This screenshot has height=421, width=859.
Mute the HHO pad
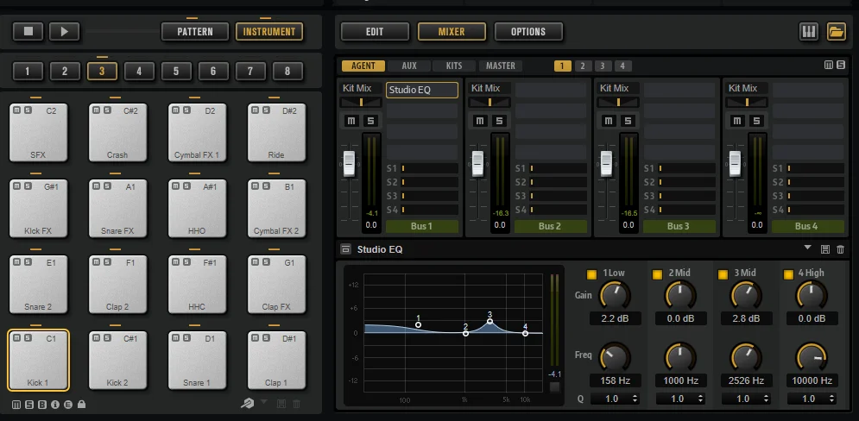tap(176, 186)
